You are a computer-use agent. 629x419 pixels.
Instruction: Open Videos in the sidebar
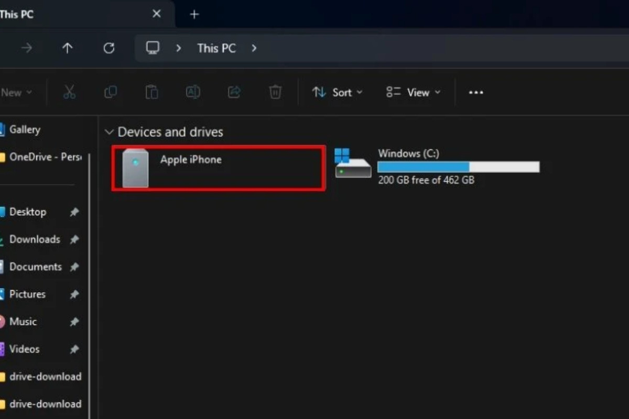[20, 349]
